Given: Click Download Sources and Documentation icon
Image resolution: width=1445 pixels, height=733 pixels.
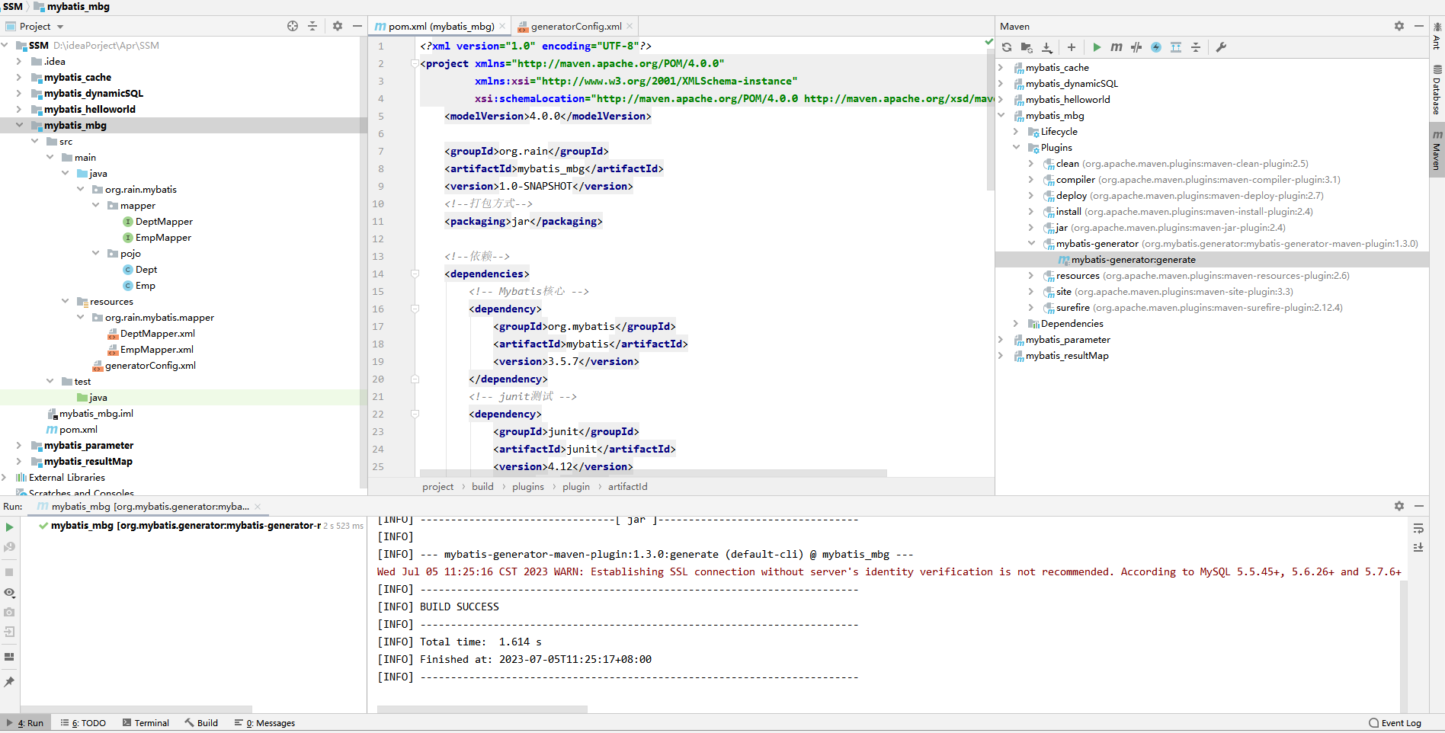Looking at the screenshot, I should [1047, 47].
